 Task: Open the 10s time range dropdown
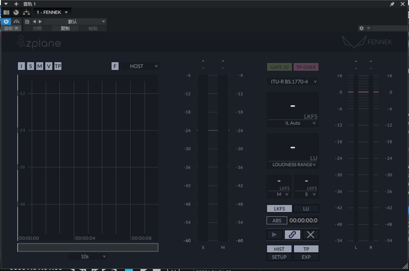87,257
